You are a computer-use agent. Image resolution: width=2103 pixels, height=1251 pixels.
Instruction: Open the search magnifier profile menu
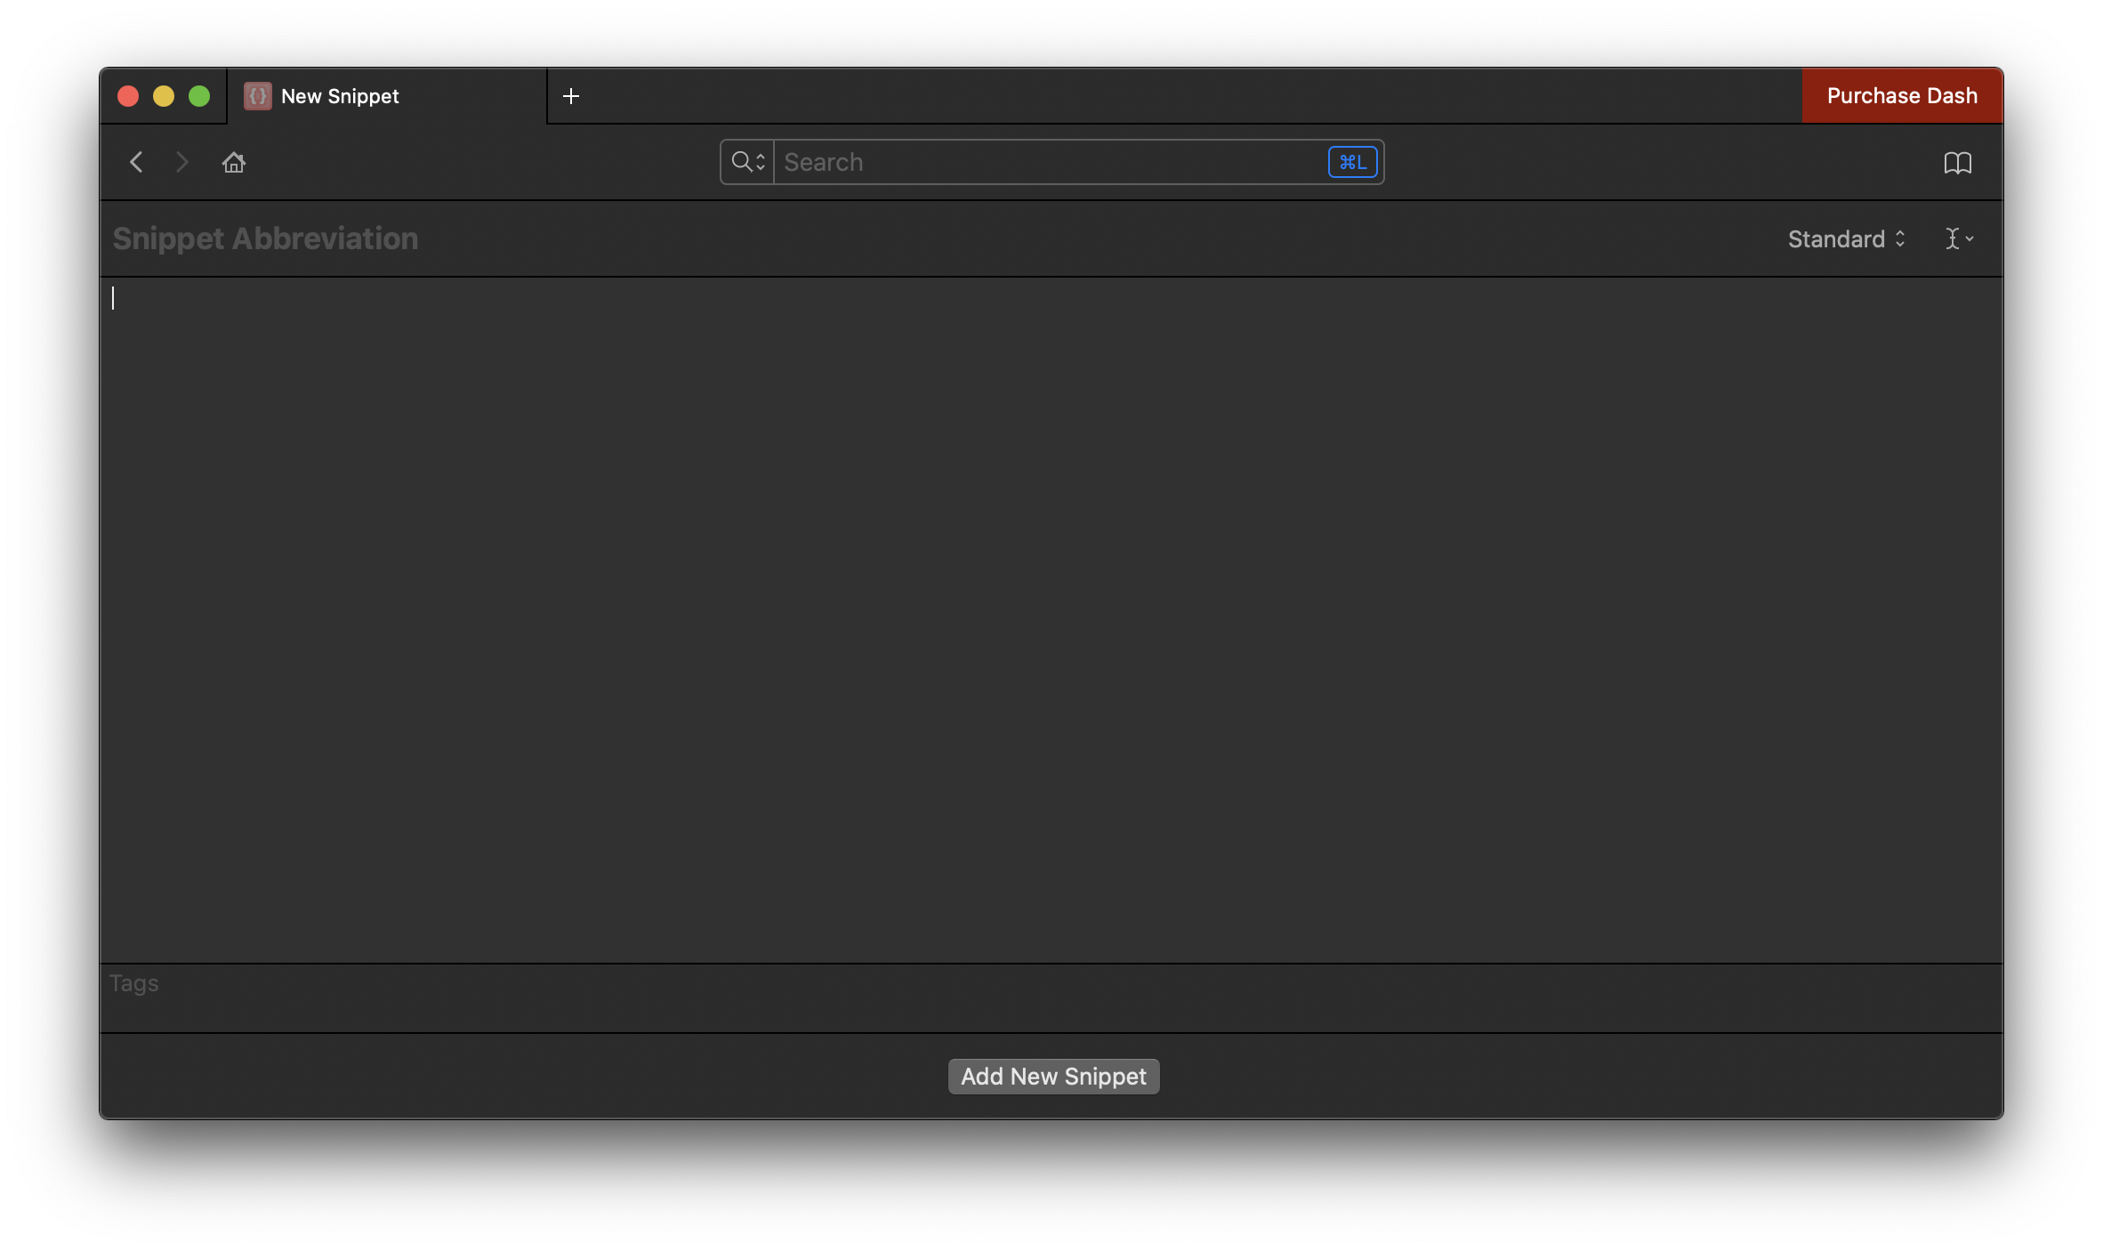click(x=747, y=162)
